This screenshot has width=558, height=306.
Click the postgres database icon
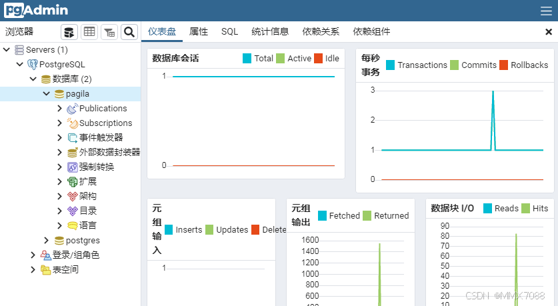[x=59, y=241]
